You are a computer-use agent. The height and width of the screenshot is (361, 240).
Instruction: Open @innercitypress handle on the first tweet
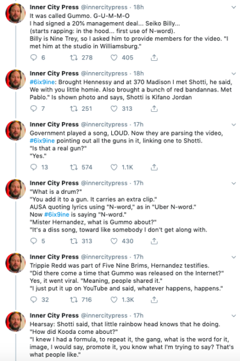[104, 7]
